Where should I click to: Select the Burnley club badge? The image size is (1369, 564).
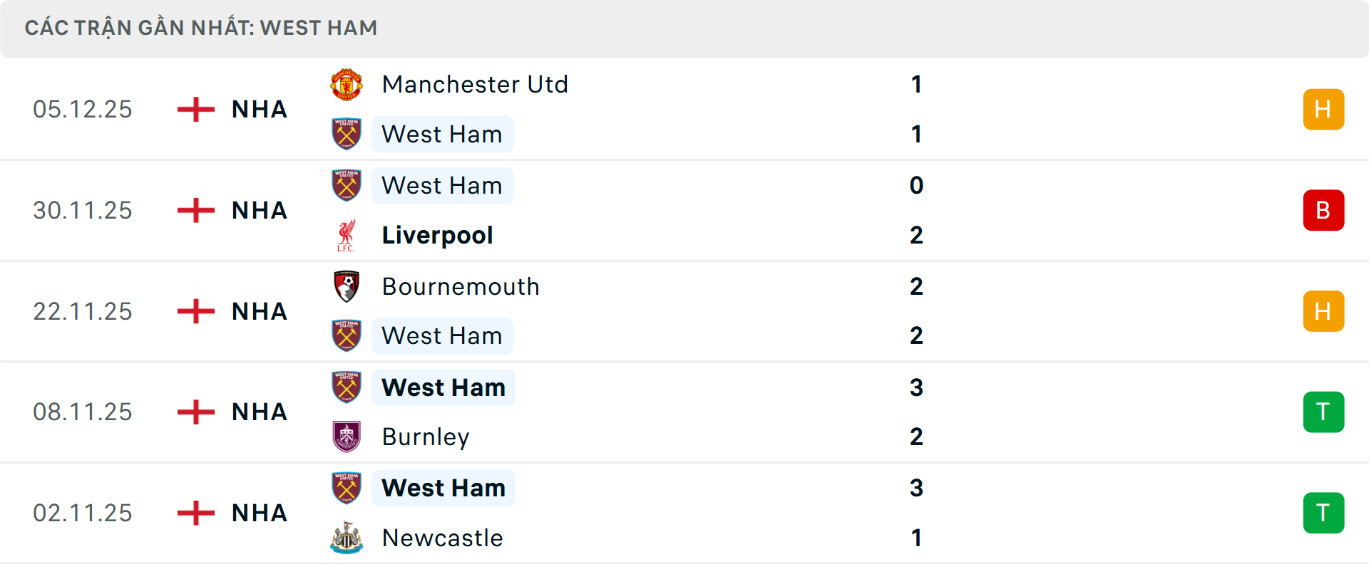[347, 437]
